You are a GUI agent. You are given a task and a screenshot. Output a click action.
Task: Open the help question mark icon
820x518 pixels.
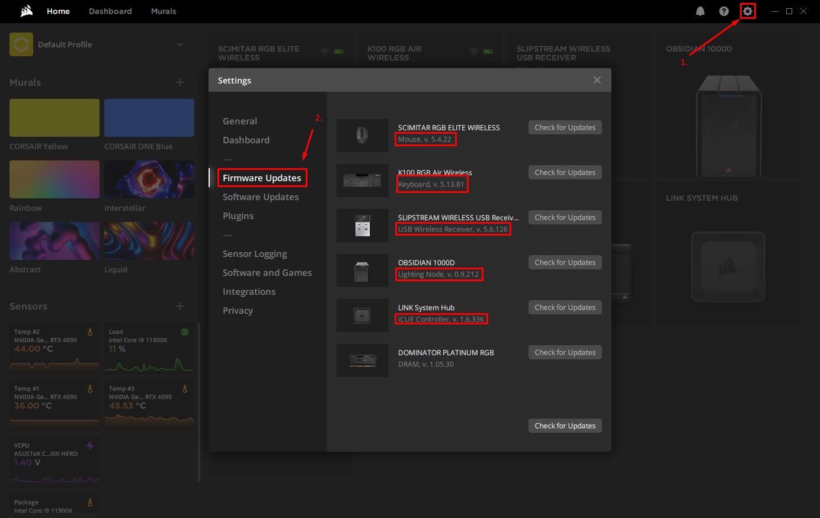coord(723,11)
